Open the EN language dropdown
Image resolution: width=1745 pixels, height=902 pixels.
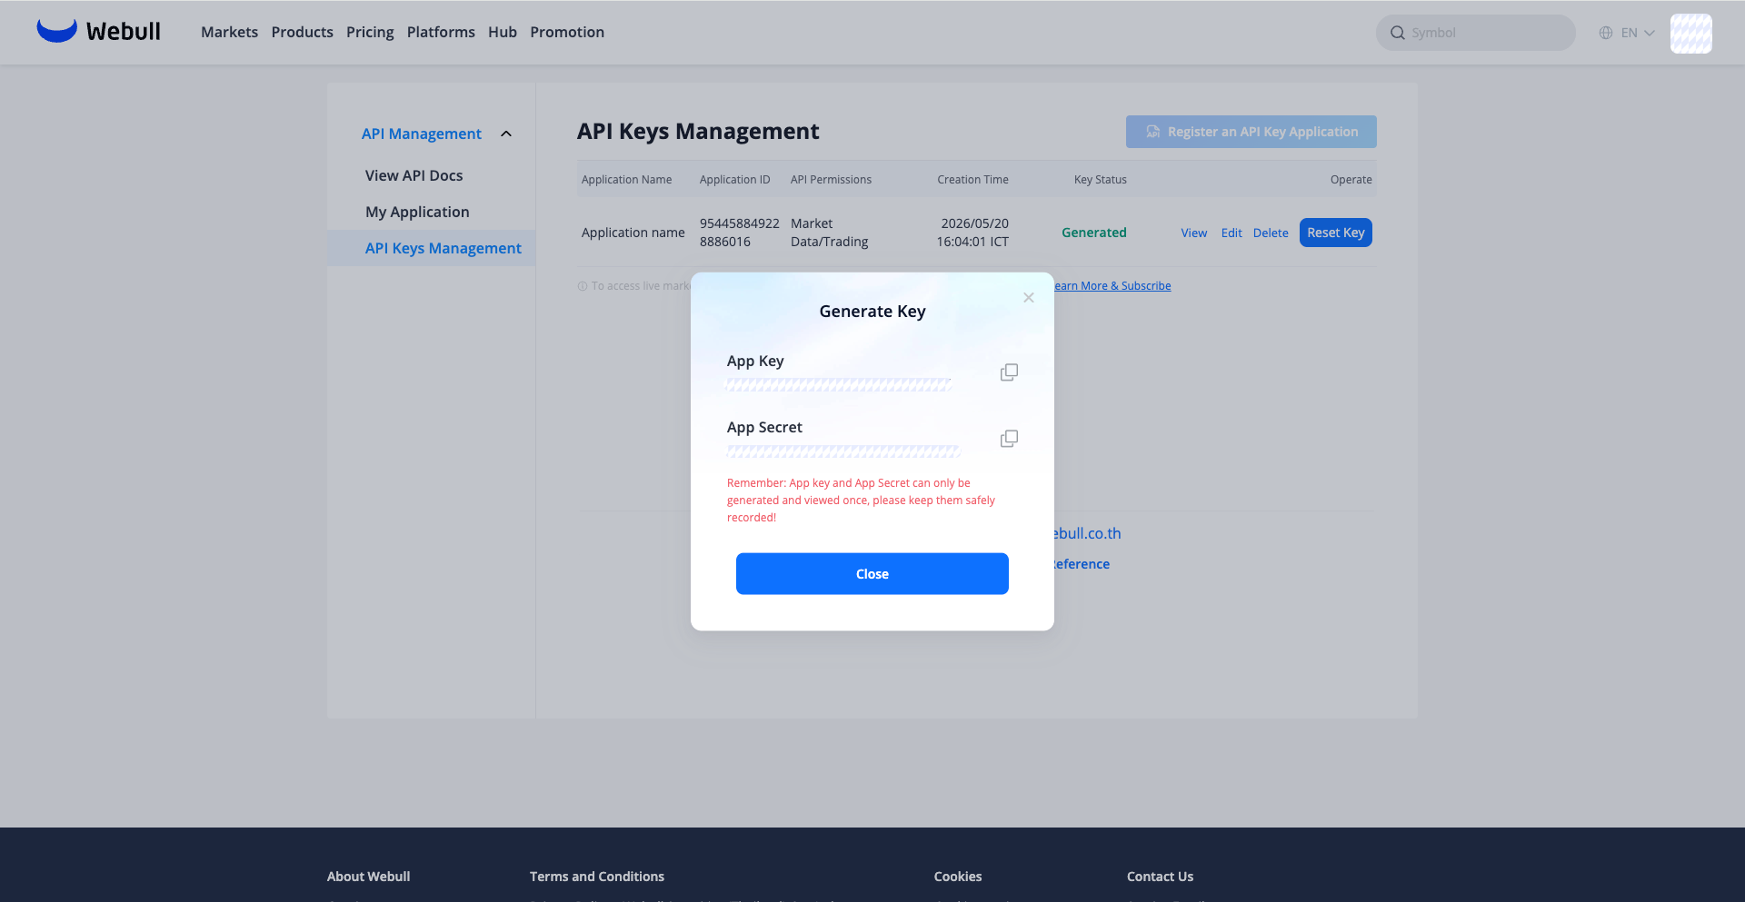click(x=1638, y=33)
